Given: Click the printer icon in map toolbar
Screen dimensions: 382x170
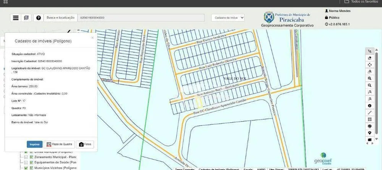Looking at the screenshot, I should [369, 126].
